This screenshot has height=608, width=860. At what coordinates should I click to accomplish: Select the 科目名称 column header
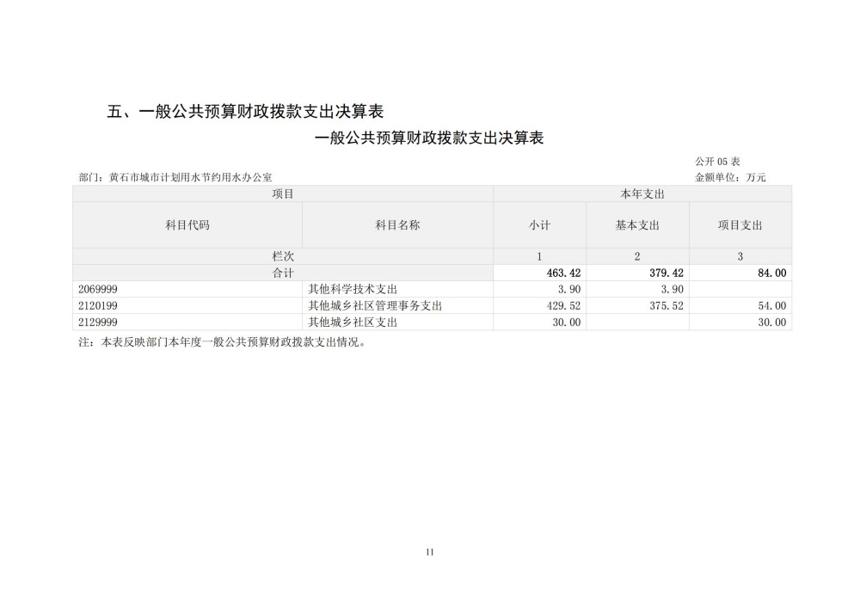pyautogui.click(x=397, y=225)
